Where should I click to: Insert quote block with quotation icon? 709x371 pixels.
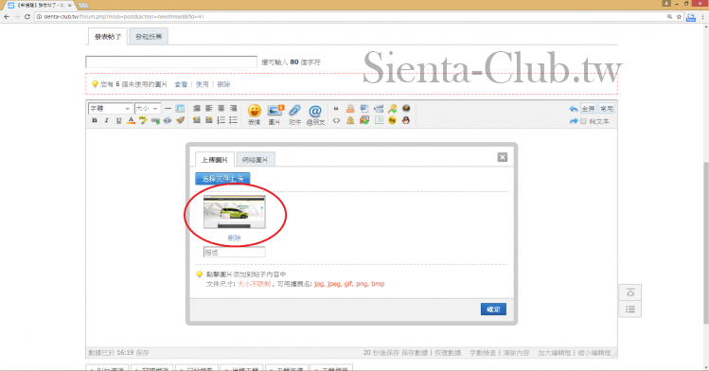tap(336, 109)
